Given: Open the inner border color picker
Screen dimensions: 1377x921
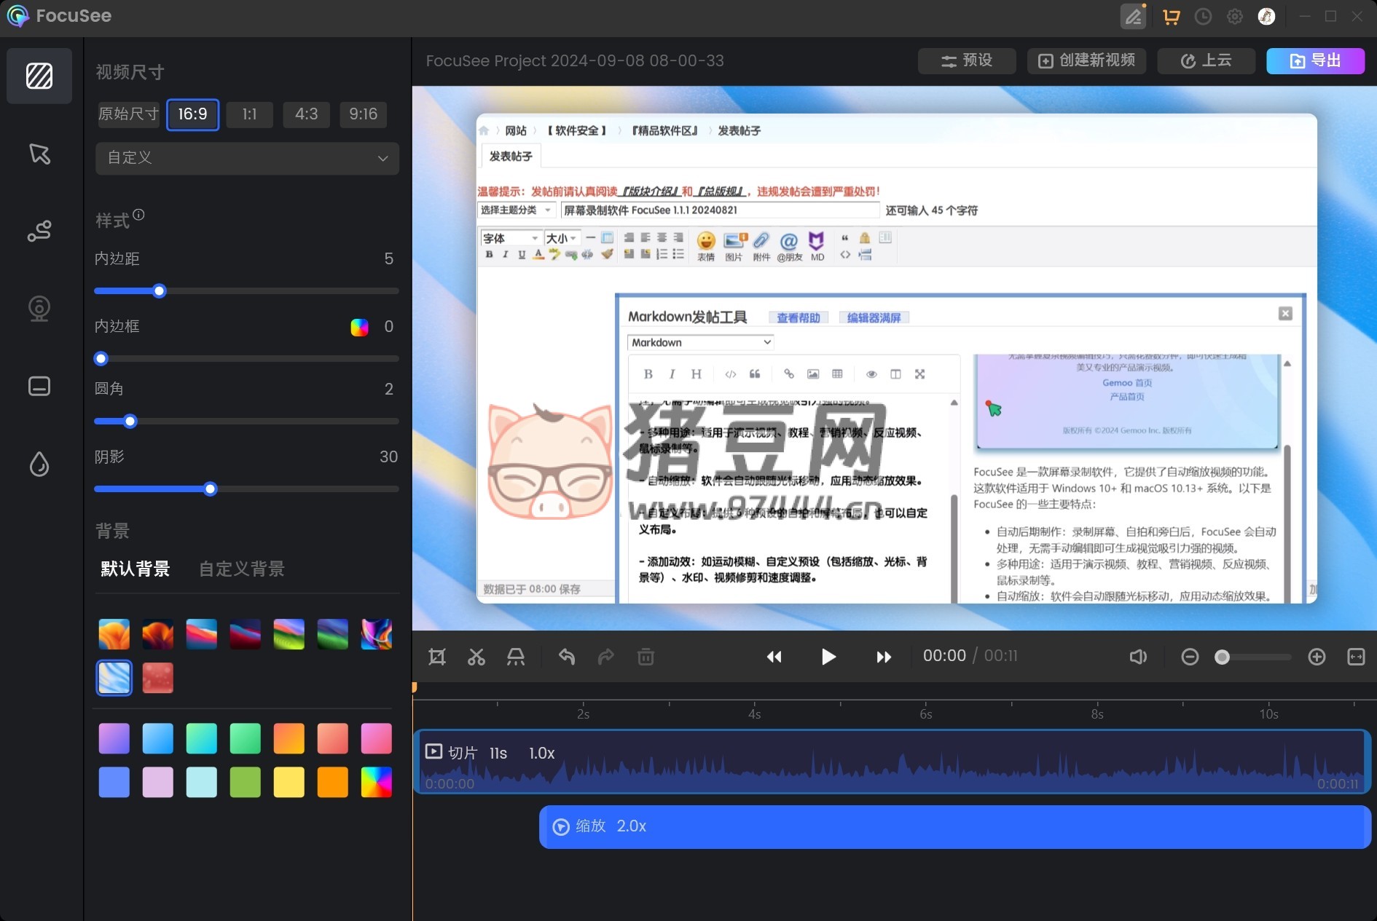Looking at the screenshot, I should (x=359, y=327).
